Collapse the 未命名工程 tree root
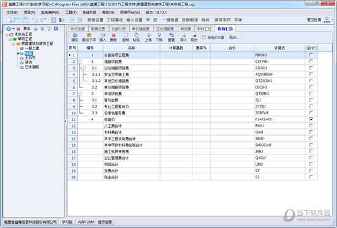This screenshot has height=228, width=337. (x=7, y=34)
